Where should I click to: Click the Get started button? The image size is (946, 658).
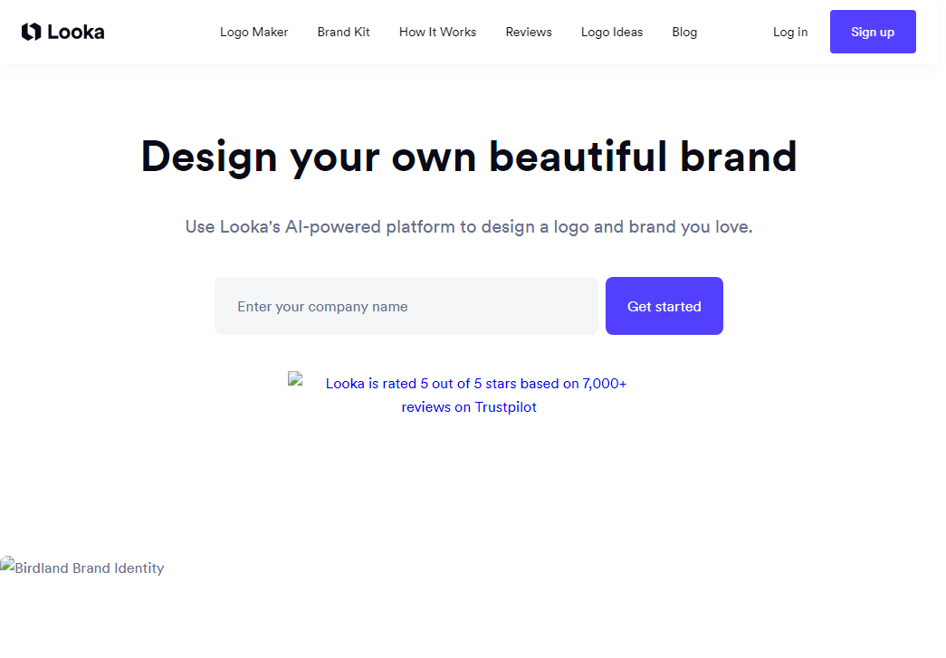click(x=664, y=306)
